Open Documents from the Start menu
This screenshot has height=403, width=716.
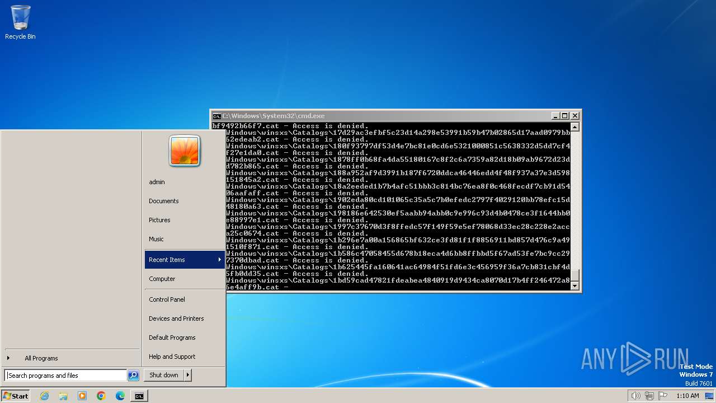184,201
